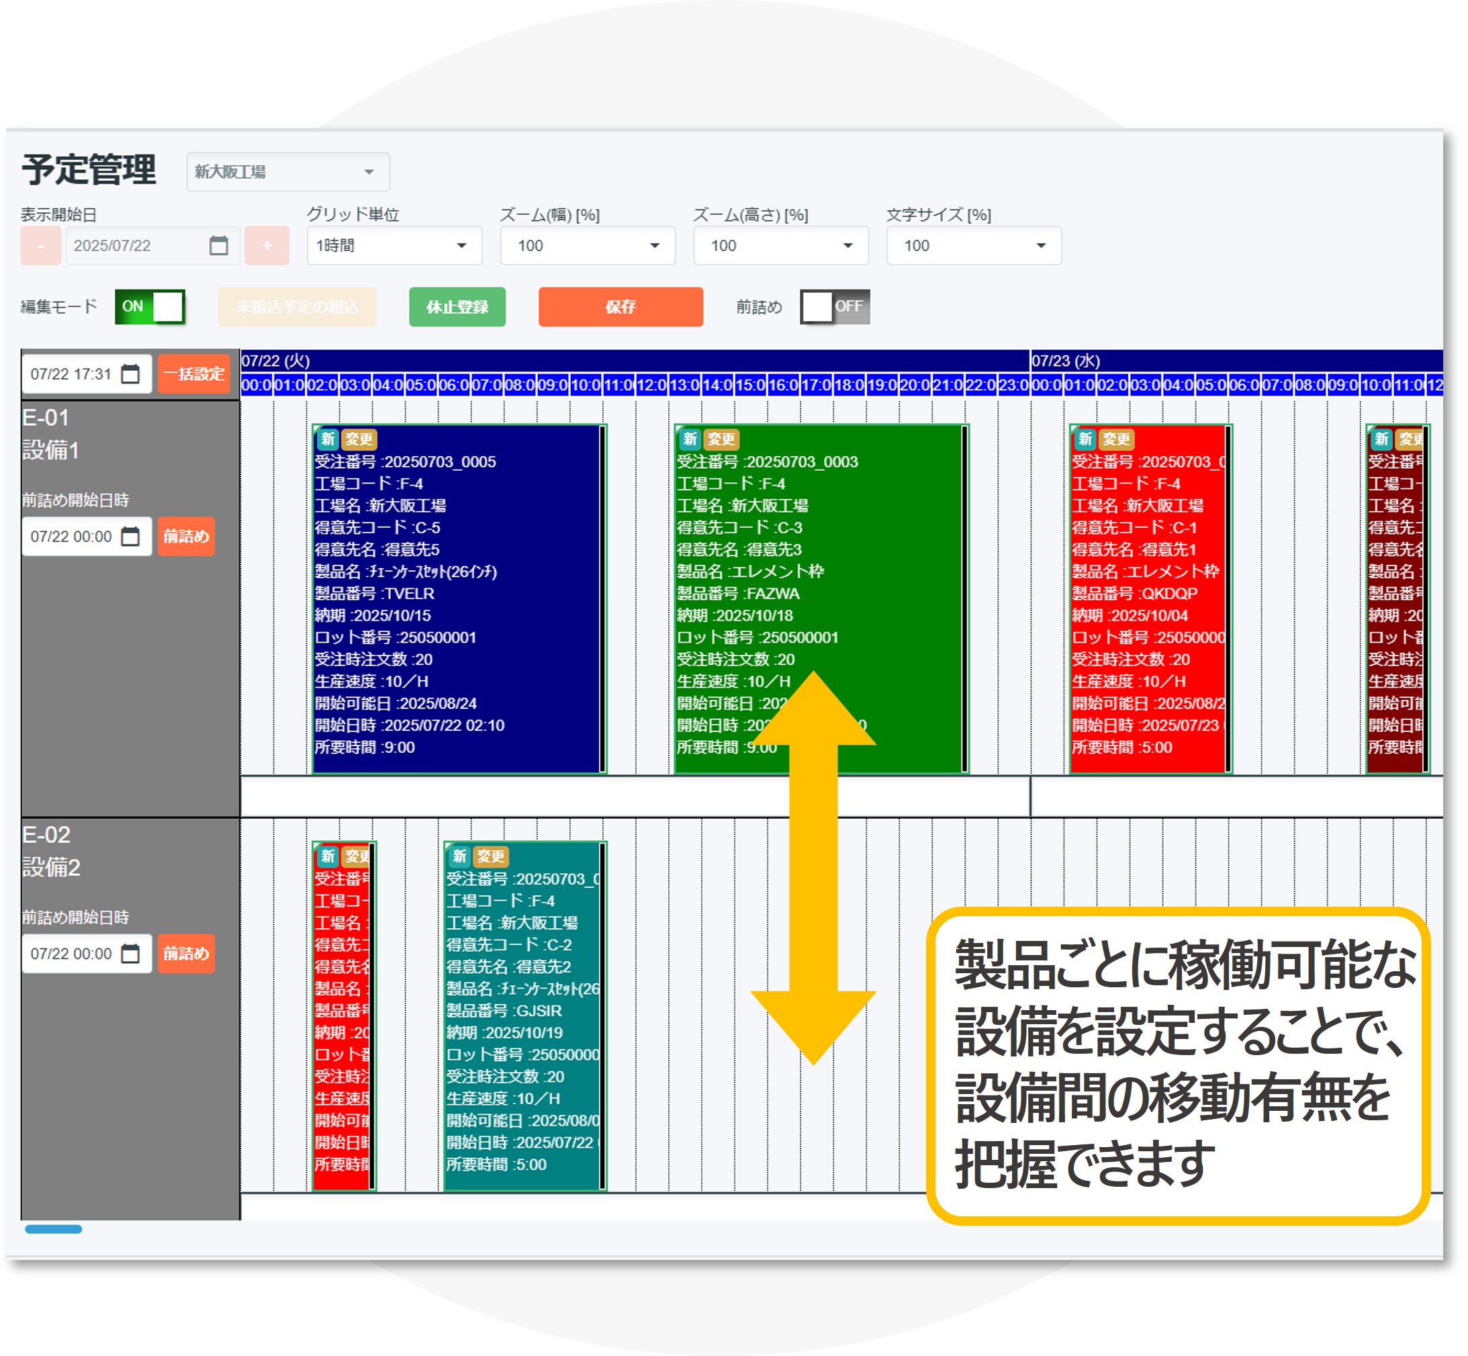Click 変更 badge on order 20250703_0003 block
Image resolution: width=1468 pixels, height=1356 pixels.
[721, 439]
